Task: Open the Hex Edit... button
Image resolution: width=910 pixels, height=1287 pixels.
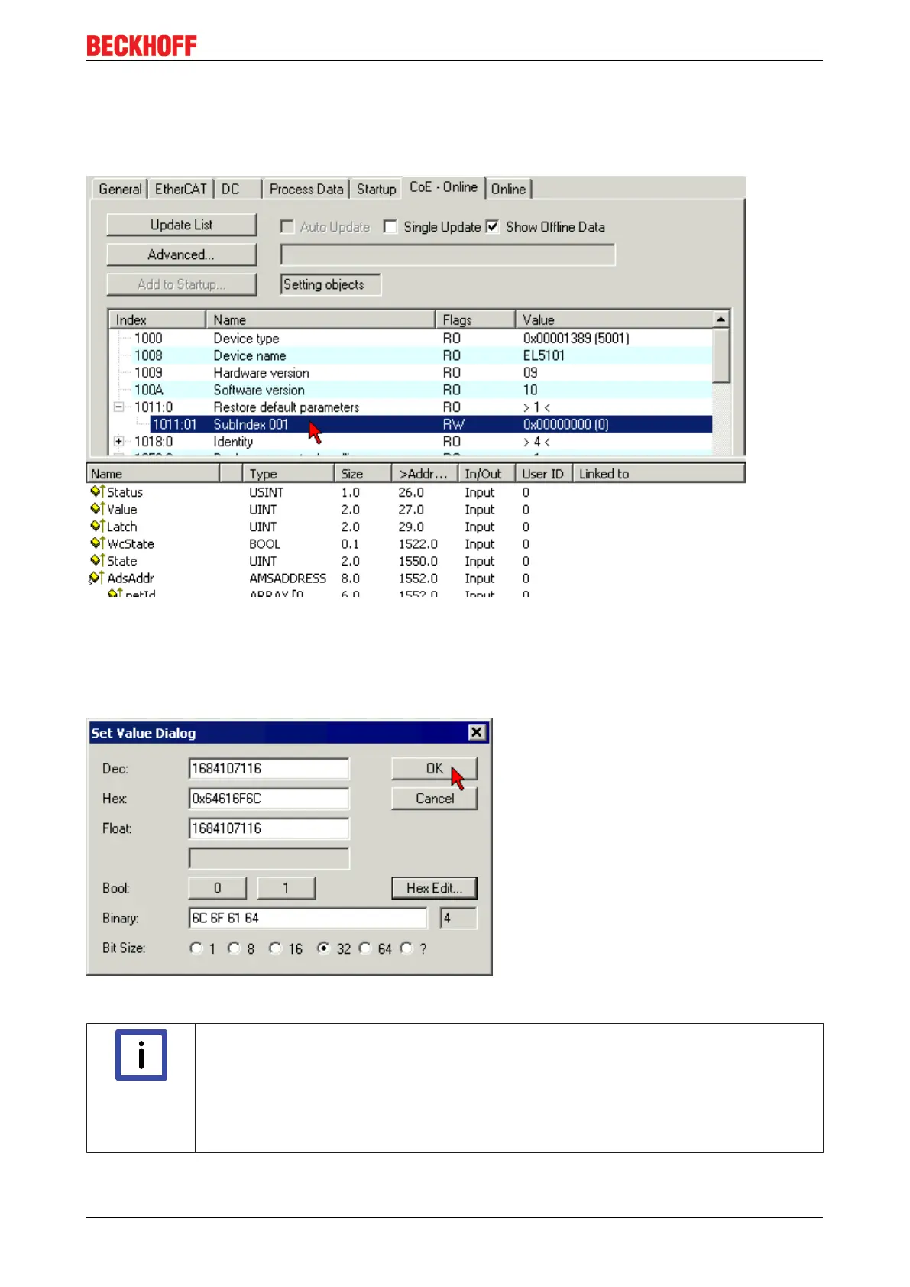Action: coord(434,888)
